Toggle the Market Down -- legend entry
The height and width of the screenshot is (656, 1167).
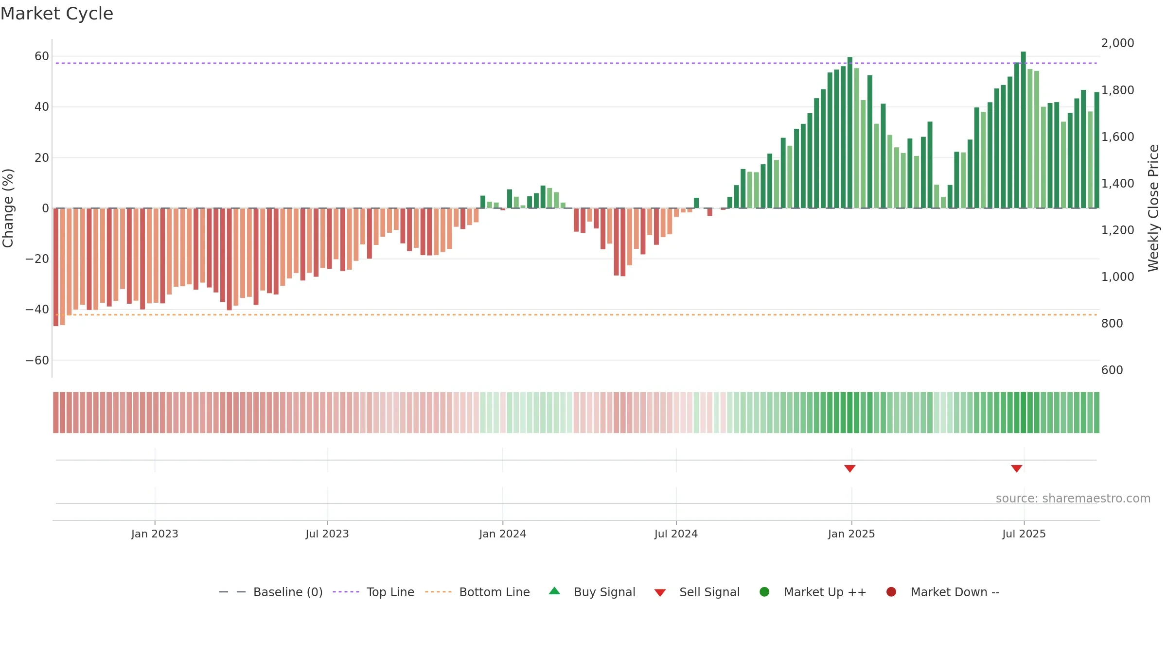(943, 592)
